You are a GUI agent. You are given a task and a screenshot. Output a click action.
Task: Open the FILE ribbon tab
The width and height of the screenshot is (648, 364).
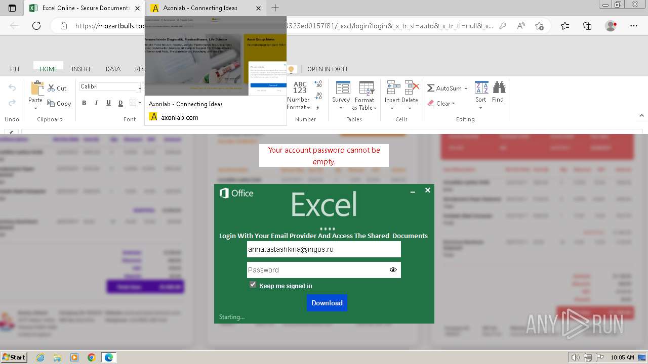click(16, 69)
